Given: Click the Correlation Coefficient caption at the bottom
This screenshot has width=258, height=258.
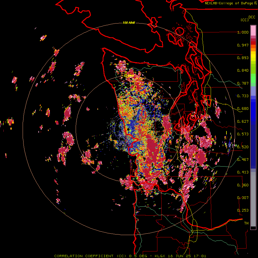Looking at the screenshot, I should point(130,256).
